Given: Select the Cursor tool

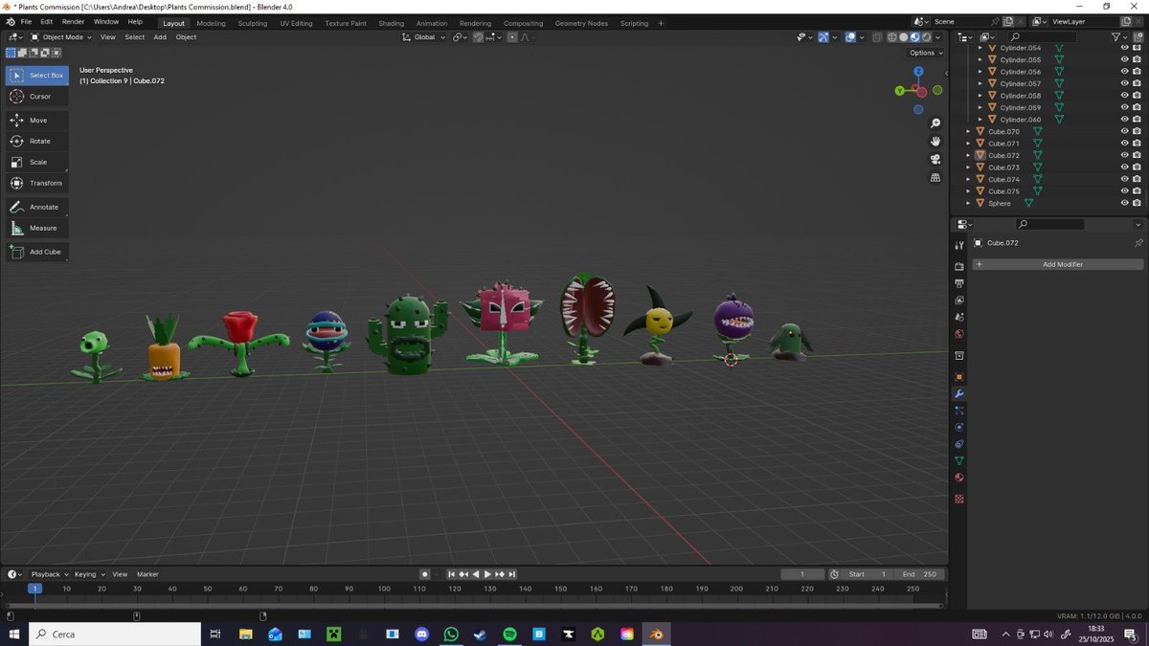Looking at the screenshot, I should [x=36, y=97].
